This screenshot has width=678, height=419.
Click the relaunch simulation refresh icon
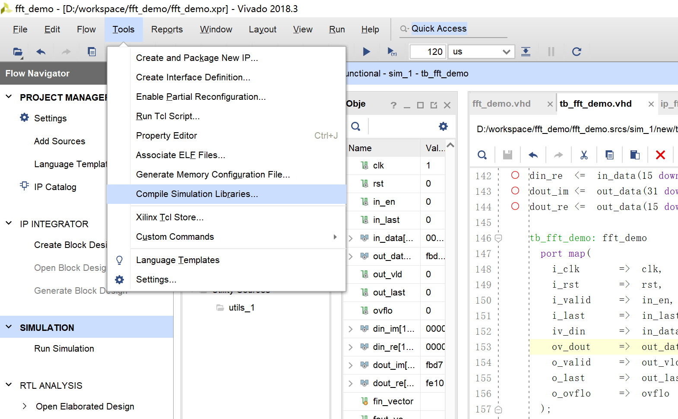577,52
